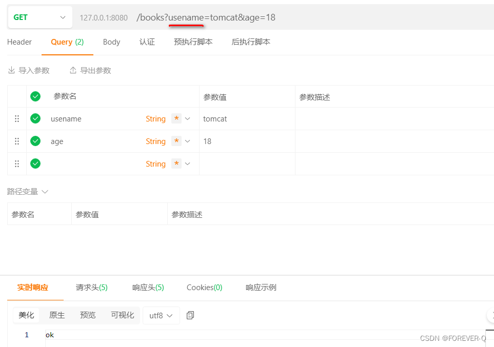The height and width of the screenshot is (347, 494).
Task: Click drag handle icon on username row
Action: click(x=16, y=118)
